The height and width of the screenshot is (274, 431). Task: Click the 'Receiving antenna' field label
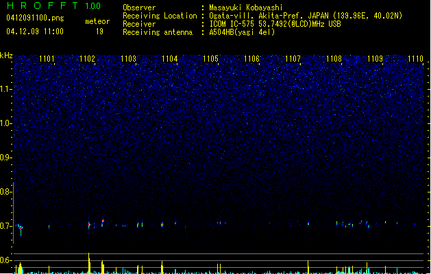point(158,32)
